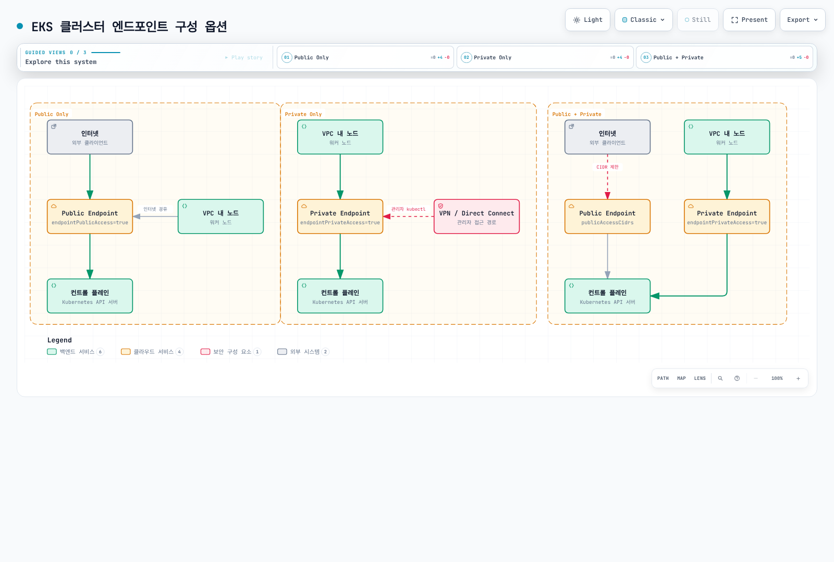Click code icon on Private Only VPC 내 노드
Image resolution: width=834 pixels, height=562 pixels.
tap(304, 126)
